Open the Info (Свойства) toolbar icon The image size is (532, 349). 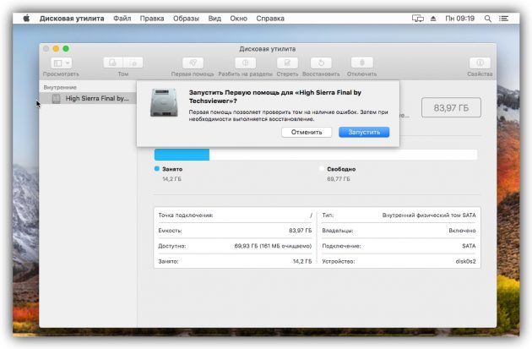[x=479, y=63]
